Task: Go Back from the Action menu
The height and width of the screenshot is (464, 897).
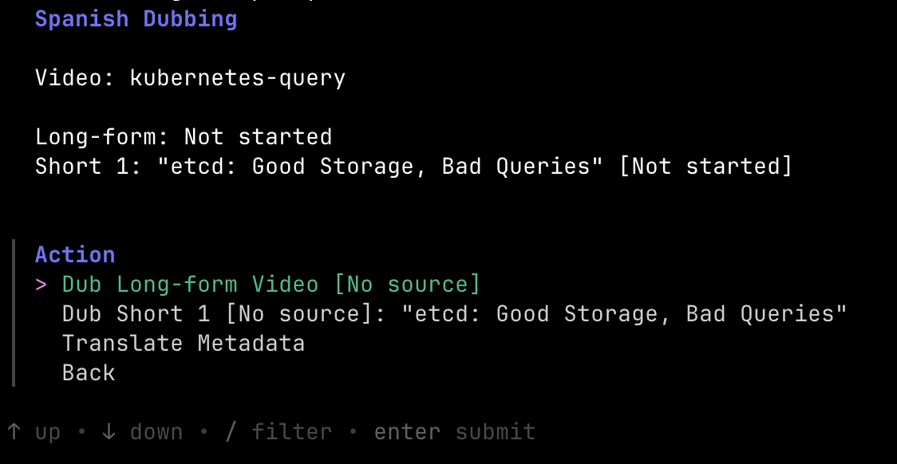Action: coord(89,373)
